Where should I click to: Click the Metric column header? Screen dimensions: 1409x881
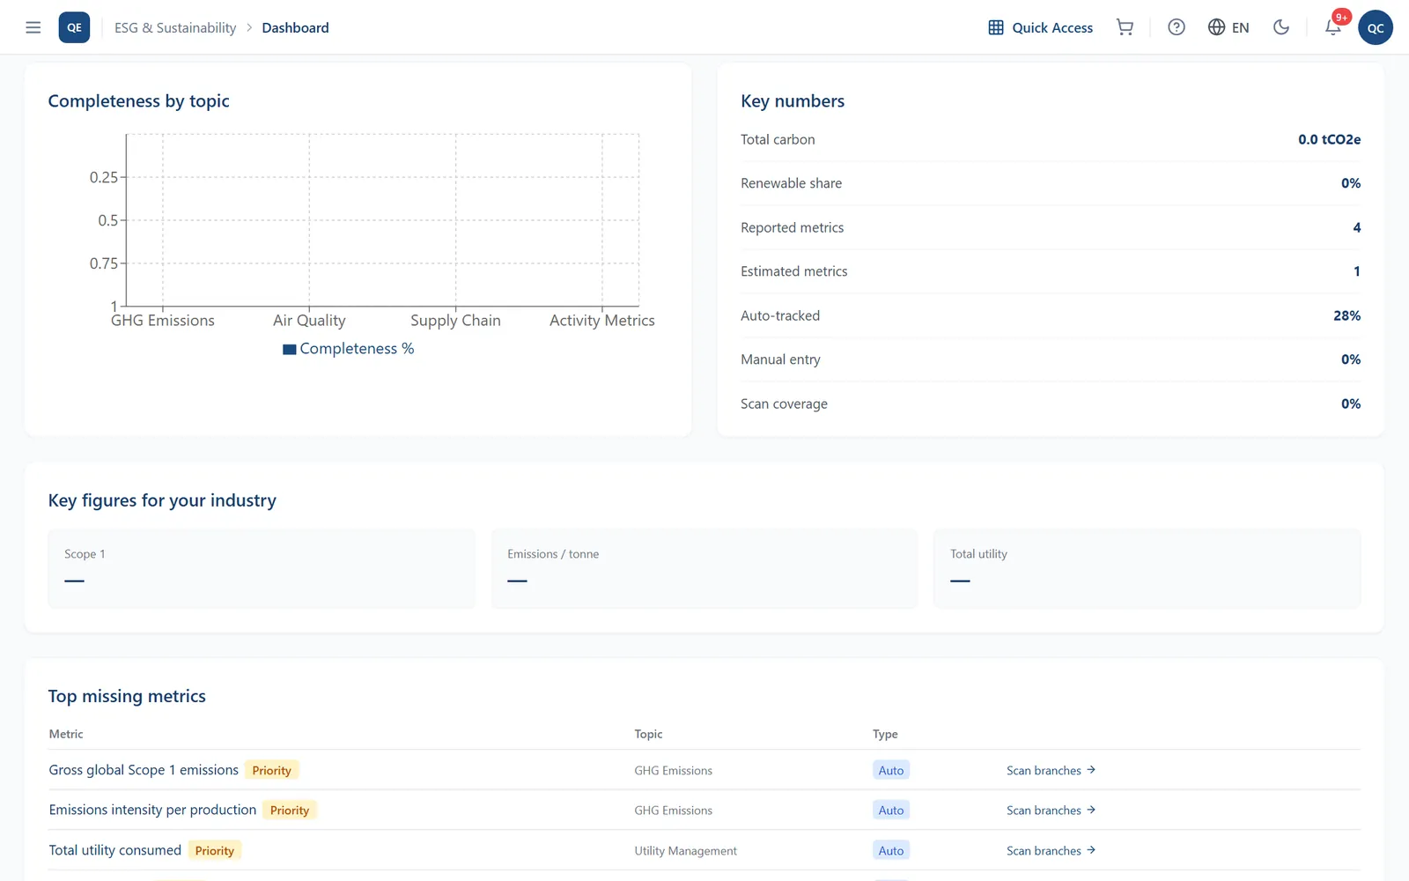pos(66,734)
